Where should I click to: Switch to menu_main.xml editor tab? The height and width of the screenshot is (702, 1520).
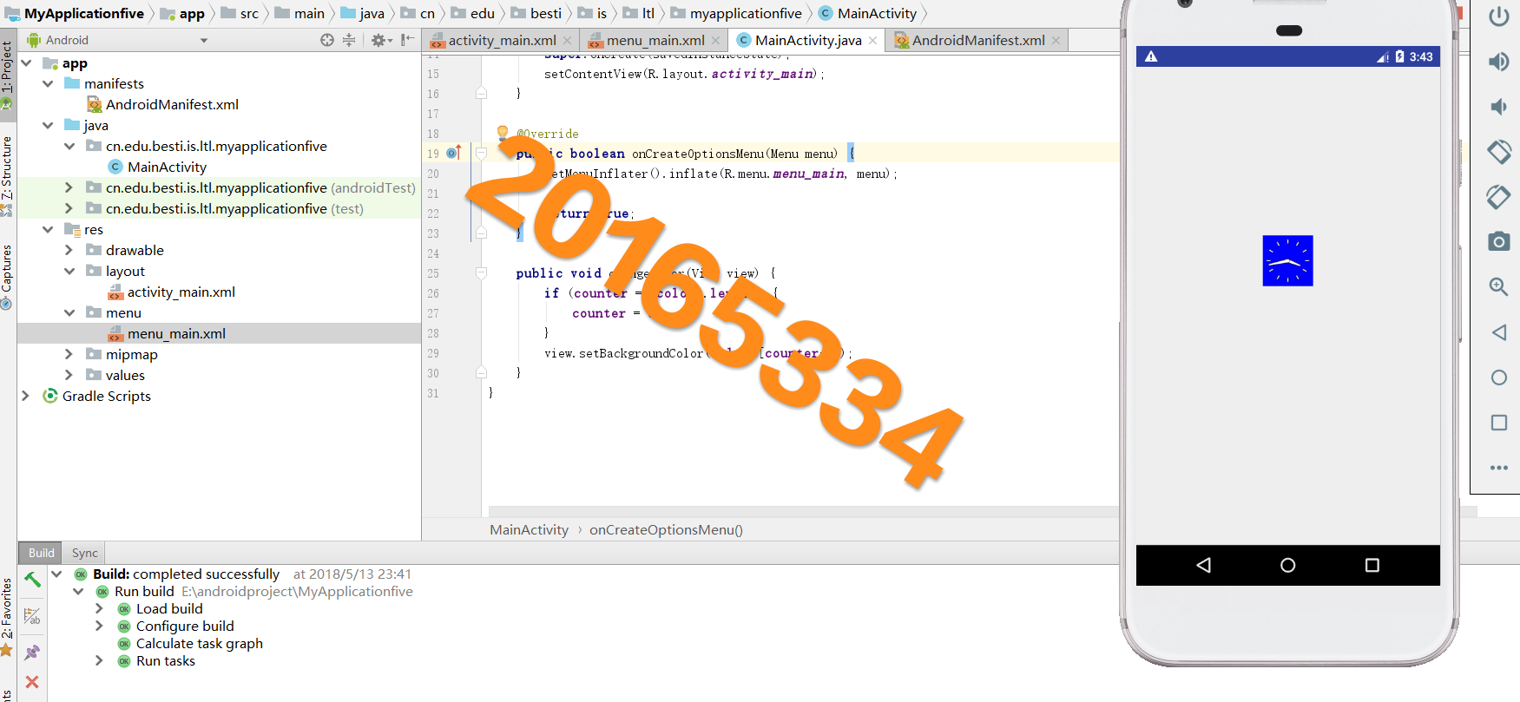click(654, 40)
